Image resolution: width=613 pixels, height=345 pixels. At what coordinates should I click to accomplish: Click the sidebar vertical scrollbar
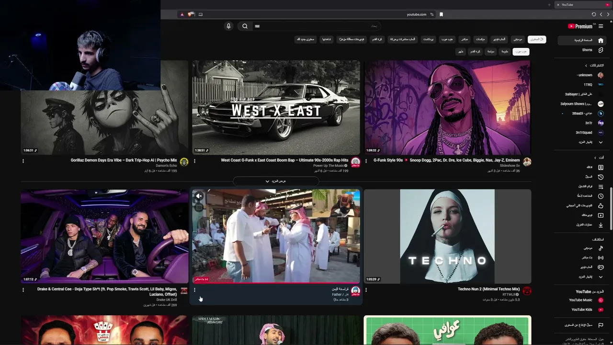611,208
